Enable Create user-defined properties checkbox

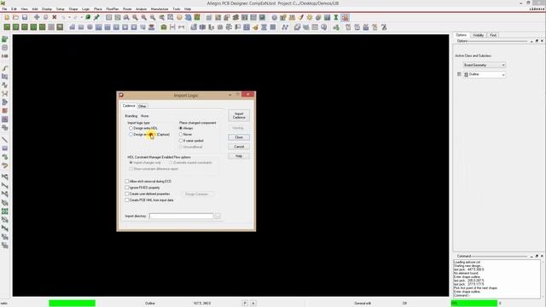[x=127, y=194]
